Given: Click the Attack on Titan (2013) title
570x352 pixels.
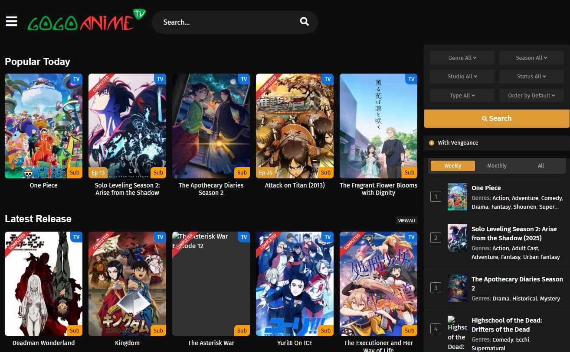Looking at the screenshot, I should 295,185.
